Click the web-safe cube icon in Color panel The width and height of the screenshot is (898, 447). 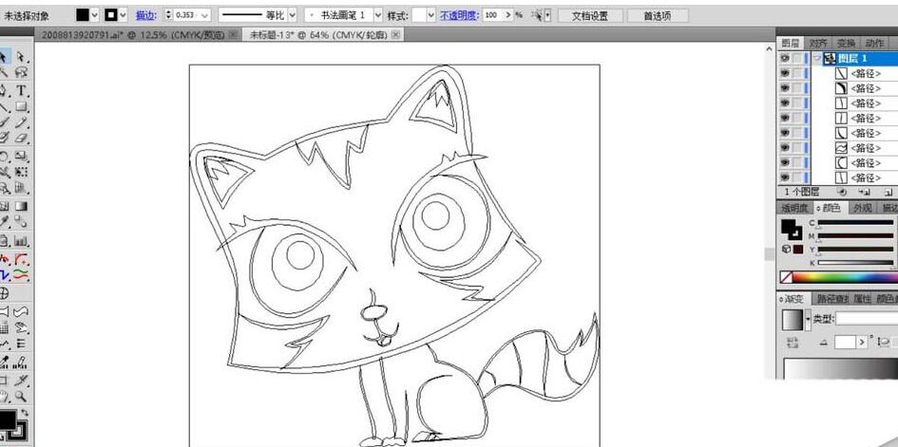pyautogui.click(x=786, y=250)
